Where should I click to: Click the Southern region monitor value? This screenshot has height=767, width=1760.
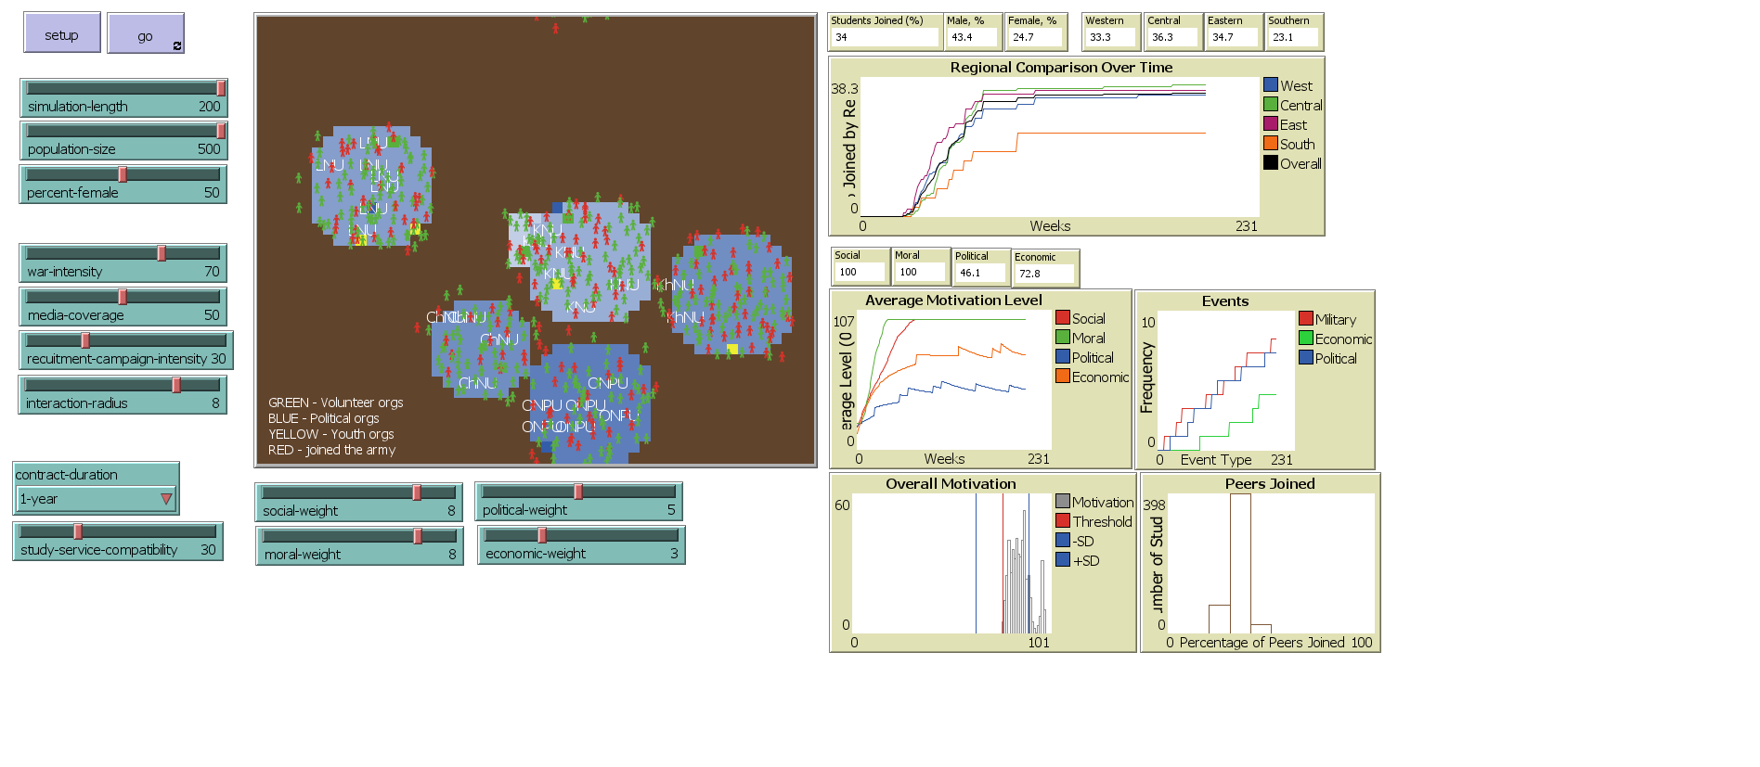pos(1293,37)
